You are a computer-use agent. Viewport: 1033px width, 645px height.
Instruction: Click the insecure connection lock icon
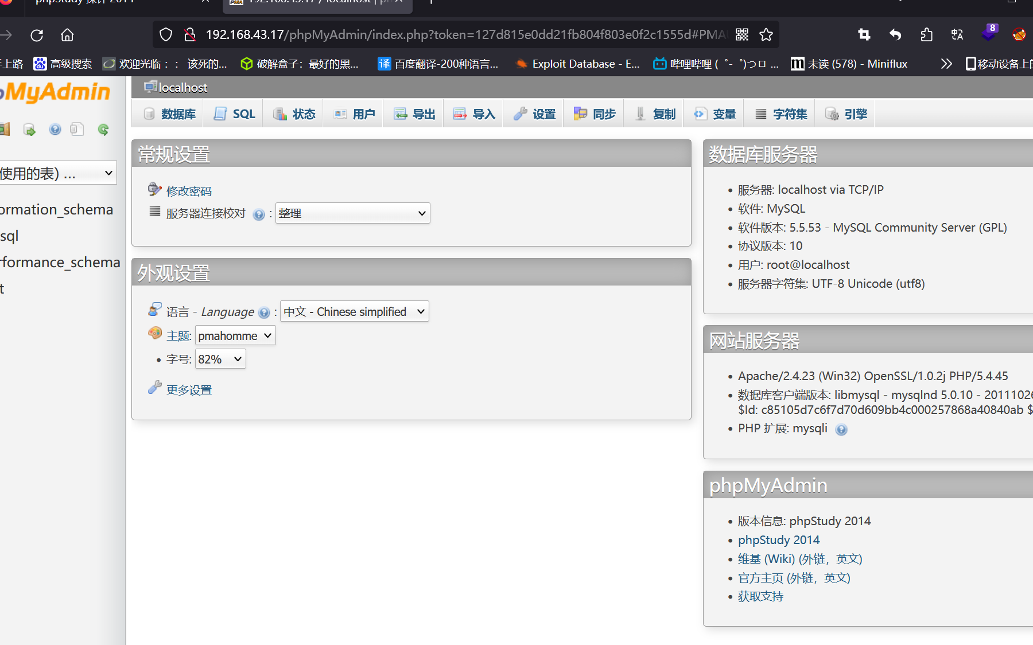pyautogui.click(x=190, y=34)
